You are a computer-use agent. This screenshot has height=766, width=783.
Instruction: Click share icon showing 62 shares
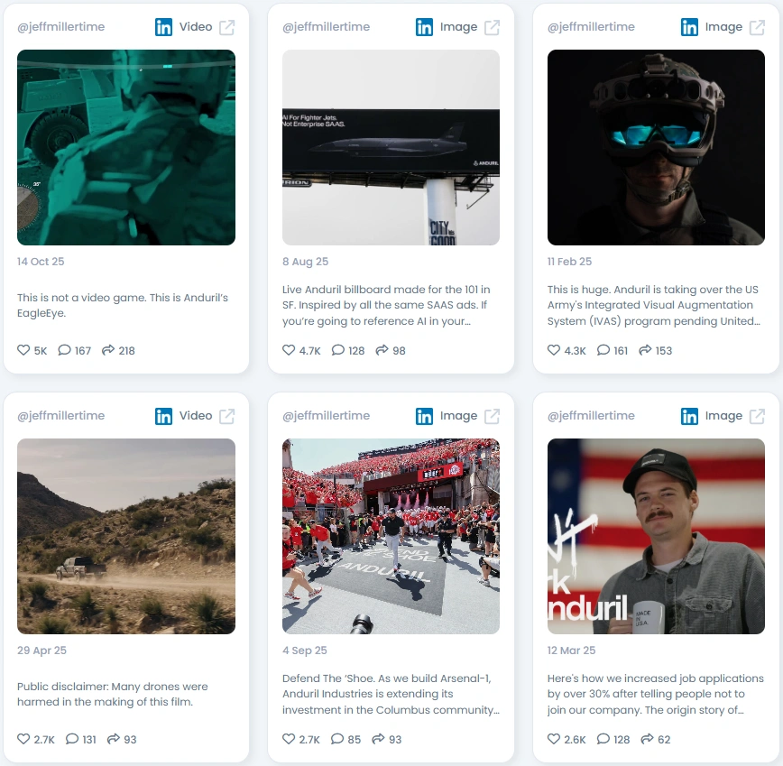tap(647, 739)
